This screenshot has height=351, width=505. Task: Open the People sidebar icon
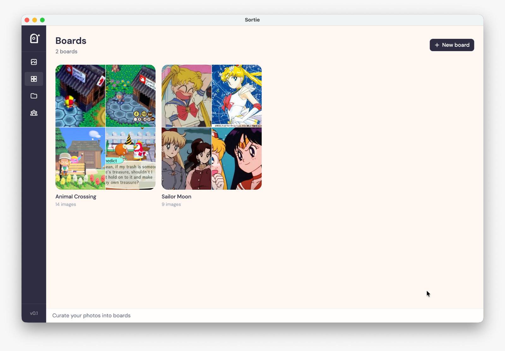pyautogui.click(x=34, y=113)
